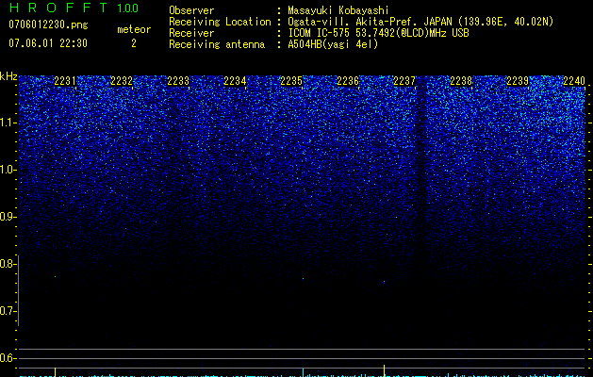
Task: Click time marker 2236
Action: coord(348,81)
